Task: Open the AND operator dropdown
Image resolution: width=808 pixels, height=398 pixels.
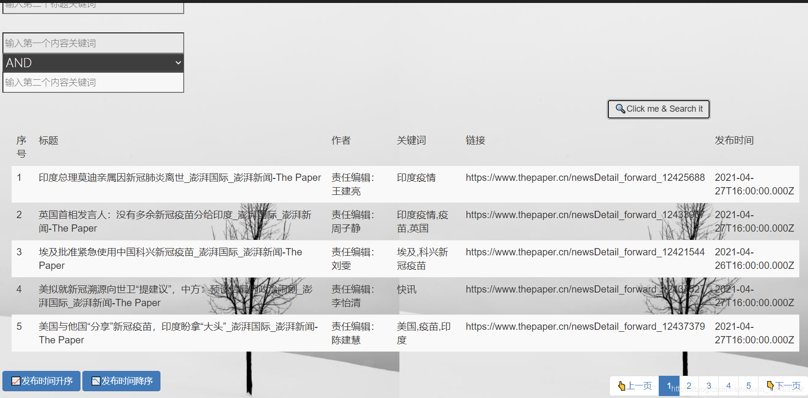Action: [94, 63]
